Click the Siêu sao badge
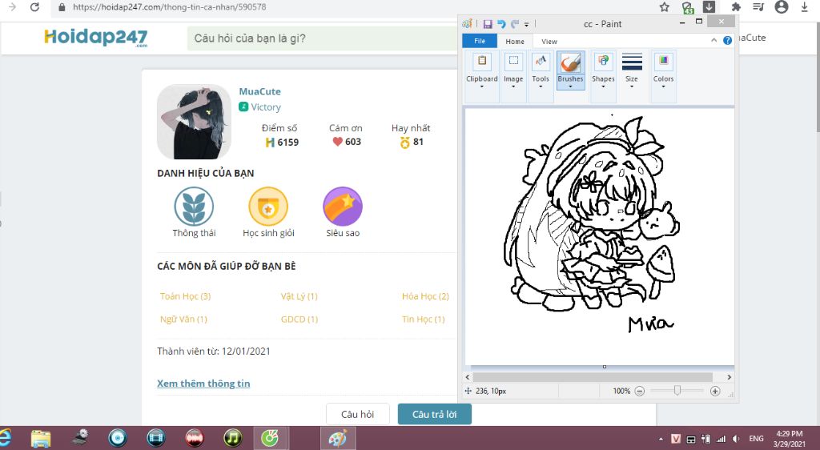Viewport: 820px width, 450px height. [x=343, y=207]
